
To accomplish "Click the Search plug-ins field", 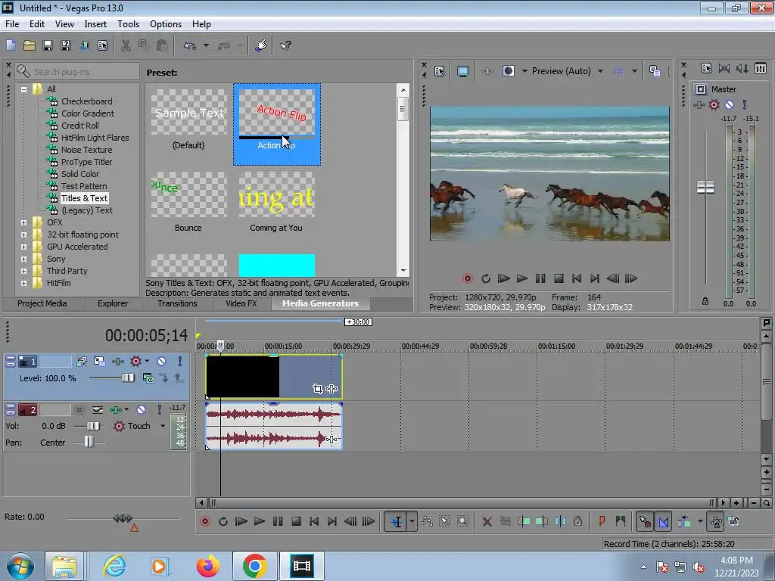I will [x=77, y=72].
